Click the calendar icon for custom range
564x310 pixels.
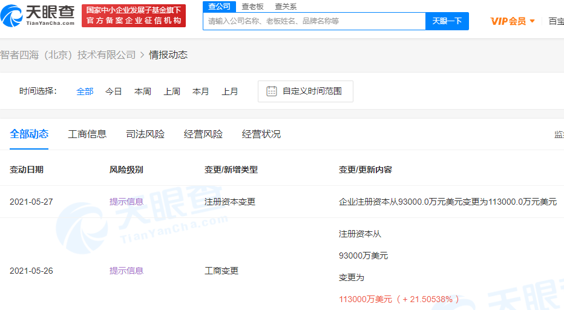[272, 91]
